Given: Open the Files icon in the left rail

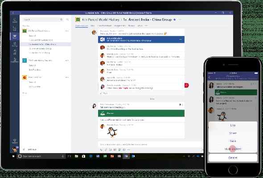Looking at the screenshot, I should 15,52.
